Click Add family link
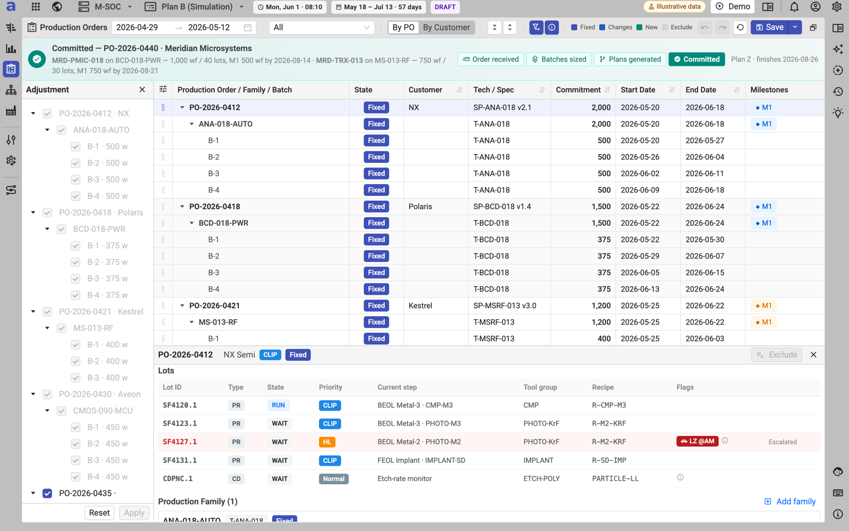 790,501
